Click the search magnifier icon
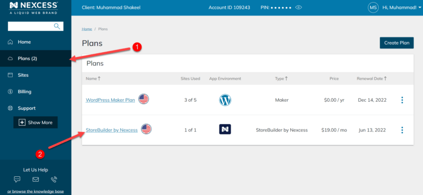 [x=57, y=26]
